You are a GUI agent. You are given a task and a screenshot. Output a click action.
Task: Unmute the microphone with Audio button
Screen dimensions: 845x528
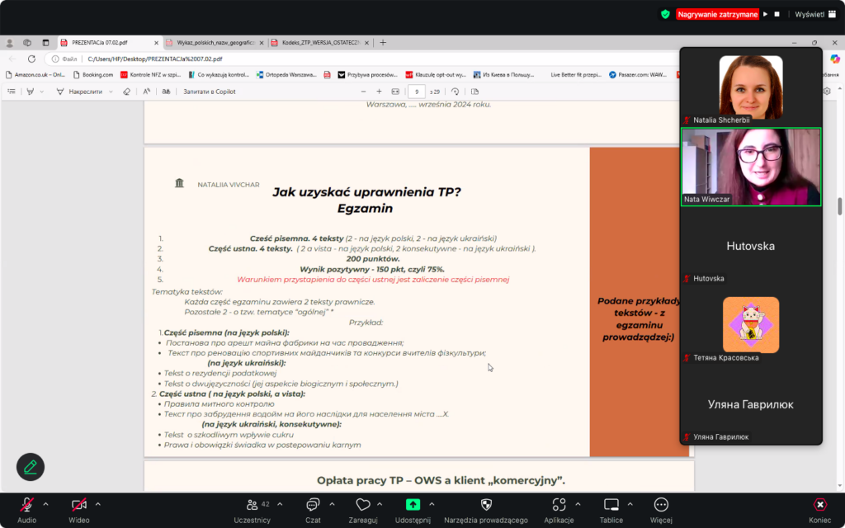(27, 505)
